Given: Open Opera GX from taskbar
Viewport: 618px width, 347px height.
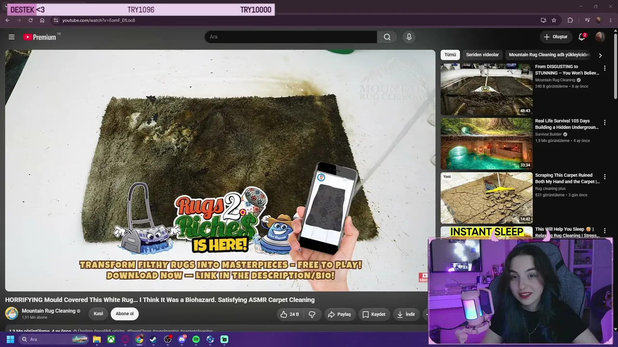Looking at the screenshot, I should coord(126,339).
